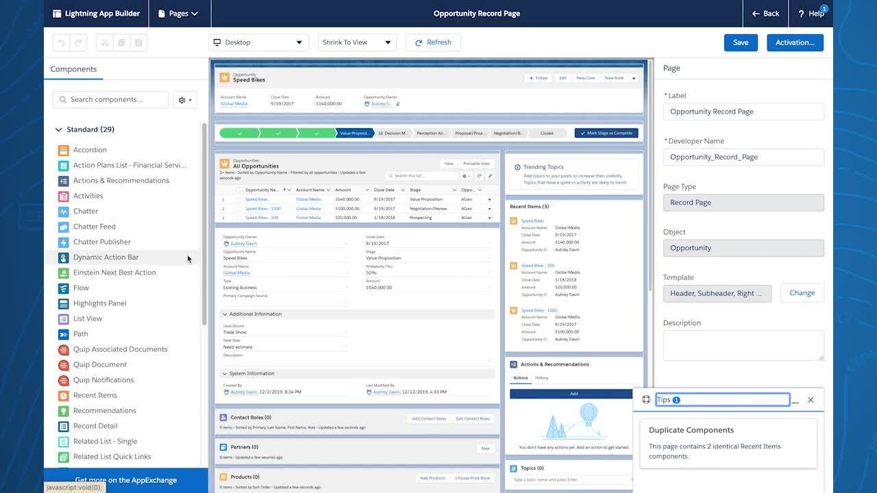This screenshot has height=493, width=877.
Task: Select the Activities component icon
Action: click(x=63, y=196)
